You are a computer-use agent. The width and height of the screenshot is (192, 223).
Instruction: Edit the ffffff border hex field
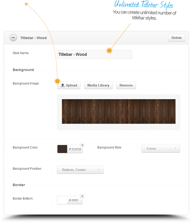(x=75, y=200)
